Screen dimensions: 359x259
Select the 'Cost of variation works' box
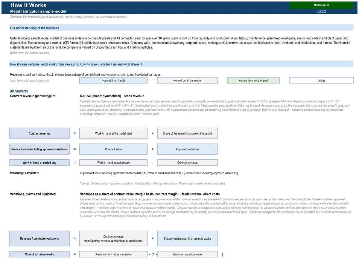coord(39,254)
